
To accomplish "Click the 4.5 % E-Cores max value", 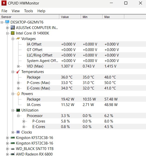I will [x=109, y=127].
